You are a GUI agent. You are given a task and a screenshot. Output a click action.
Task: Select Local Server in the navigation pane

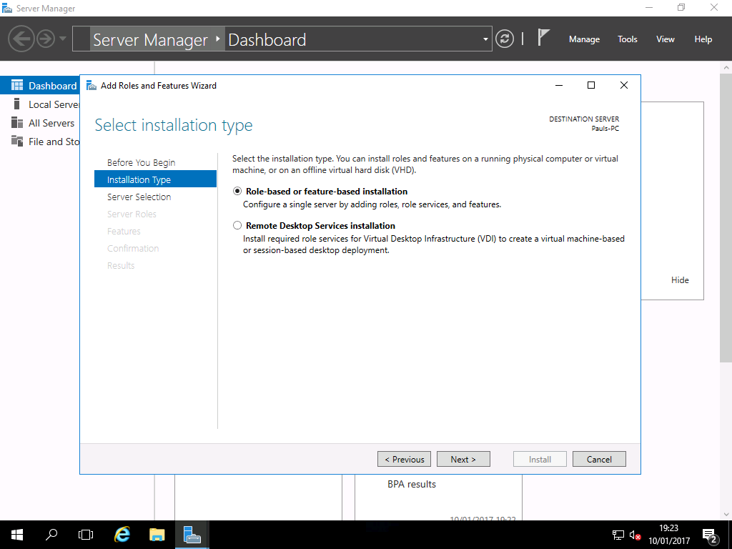coord(40,104)
